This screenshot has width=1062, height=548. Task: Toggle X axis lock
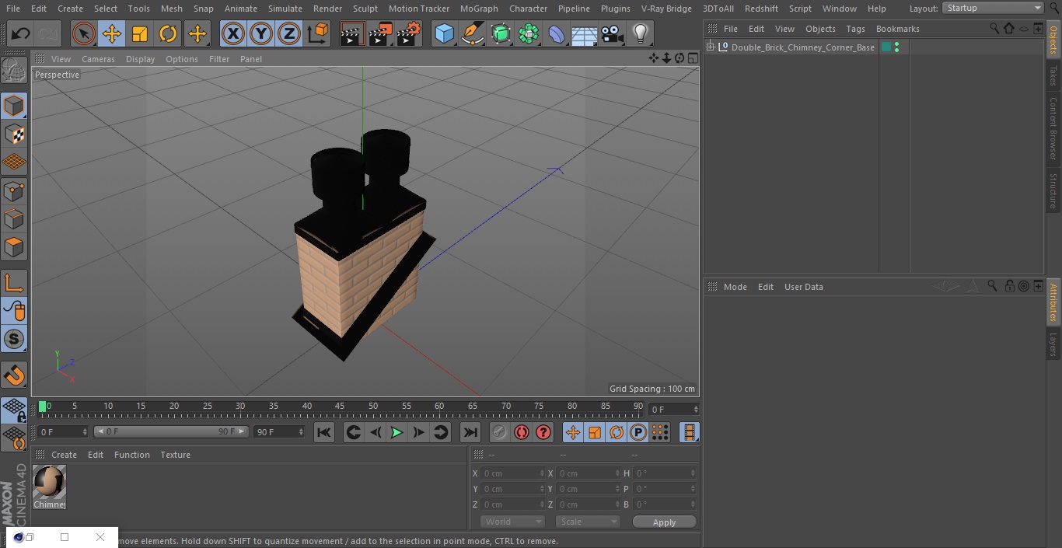point(233,33)
